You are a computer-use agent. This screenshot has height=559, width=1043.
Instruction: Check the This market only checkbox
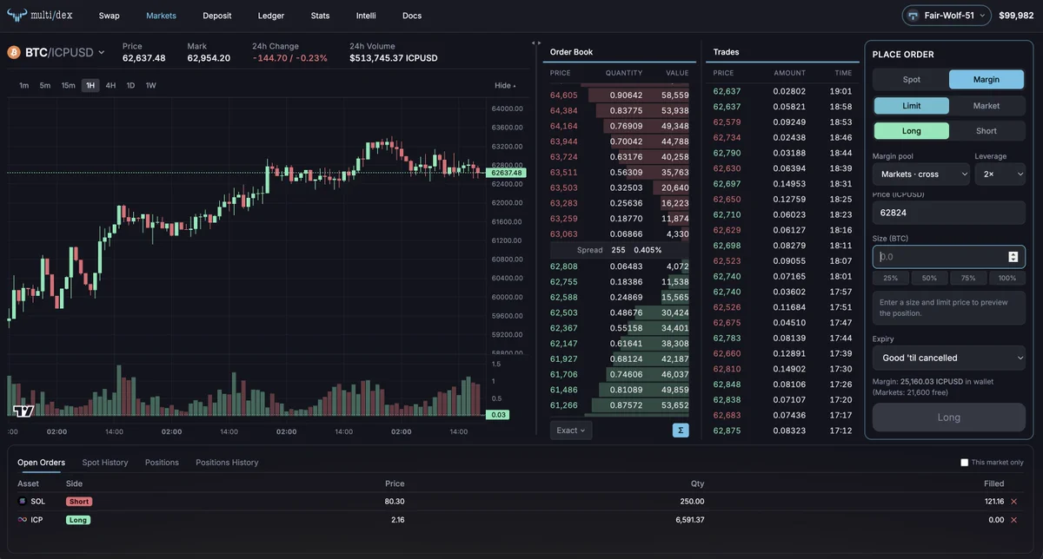964,463
